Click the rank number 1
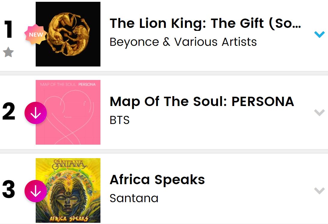This screenshot has width=328, height=224. click(9, 30)
